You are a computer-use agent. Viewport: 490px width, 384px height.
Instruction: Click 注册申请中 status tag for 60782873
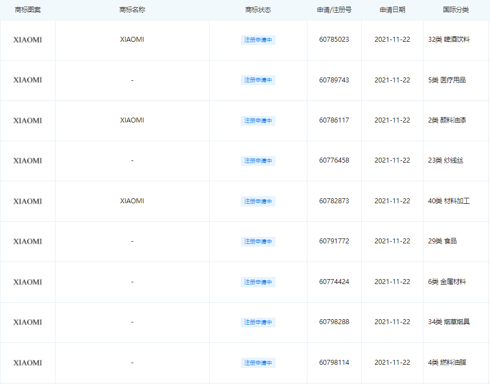pyautogui.click(x=258, y=202)
